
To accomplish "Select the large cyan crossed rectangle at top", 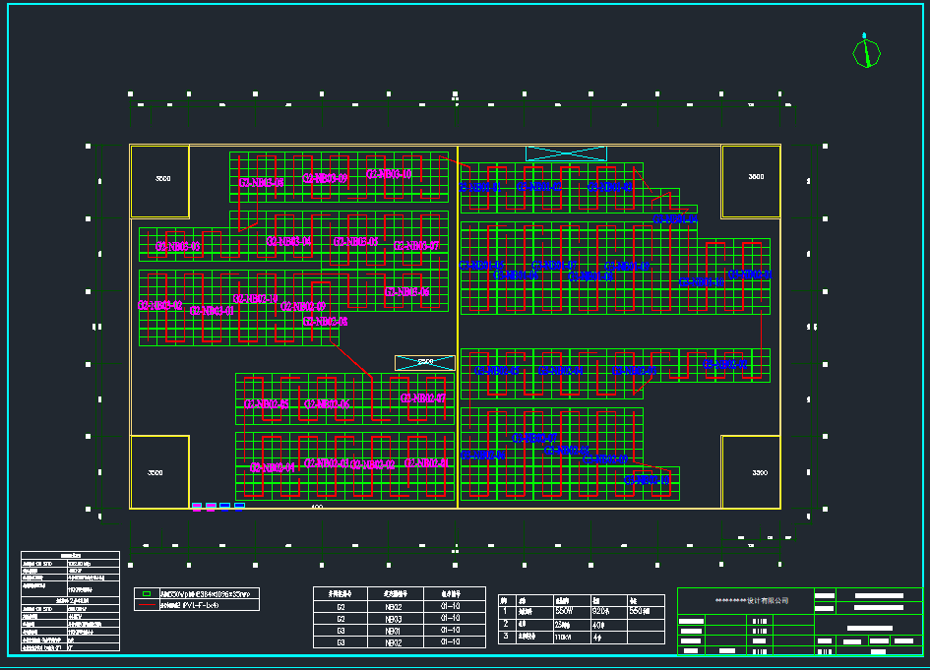I will tap(566, 153).
